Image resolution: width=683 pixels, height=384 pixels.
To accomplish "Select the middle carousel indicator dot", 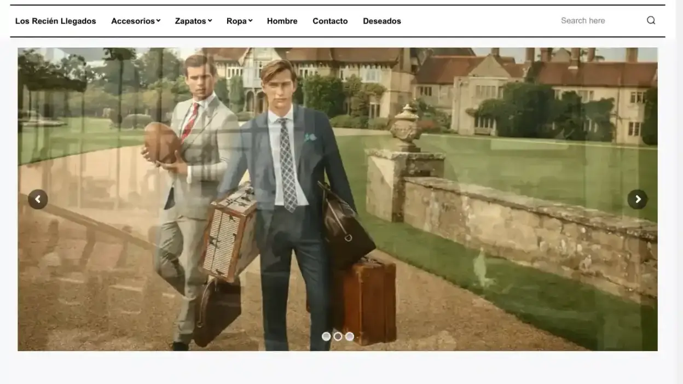I will click(338, 336).
